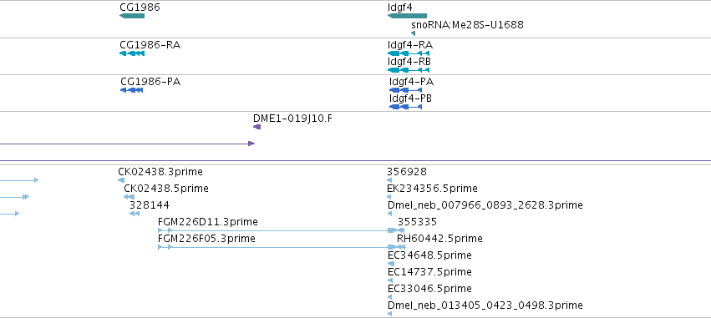711x318 pixels.
Task: Click the Idgf4-PB protein feature glyph
Action: [406, 107]
